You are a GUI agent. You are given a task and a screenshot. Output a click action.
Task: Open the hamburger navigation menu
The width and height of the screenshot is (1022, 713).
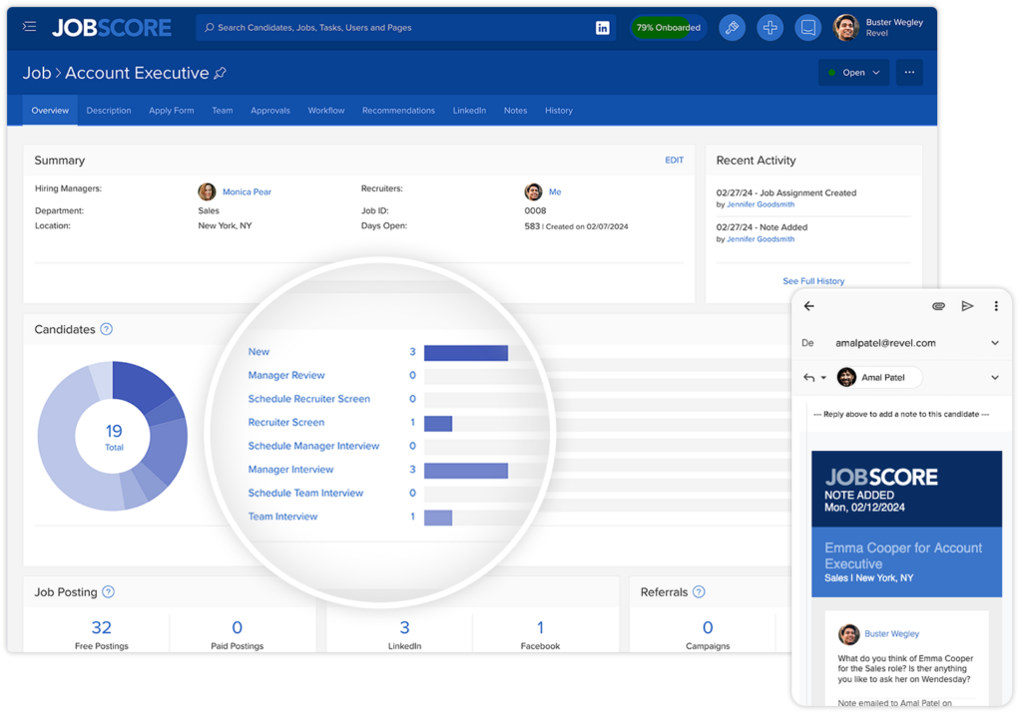pos(29,27)
